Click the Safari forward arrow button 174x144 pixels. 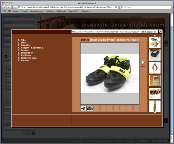pos(9,7)
